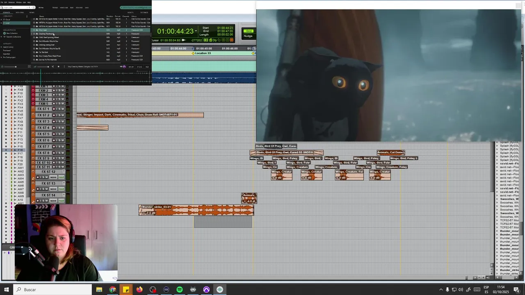Open search filter icon in Soundly search box

click(x=34, y=7)
